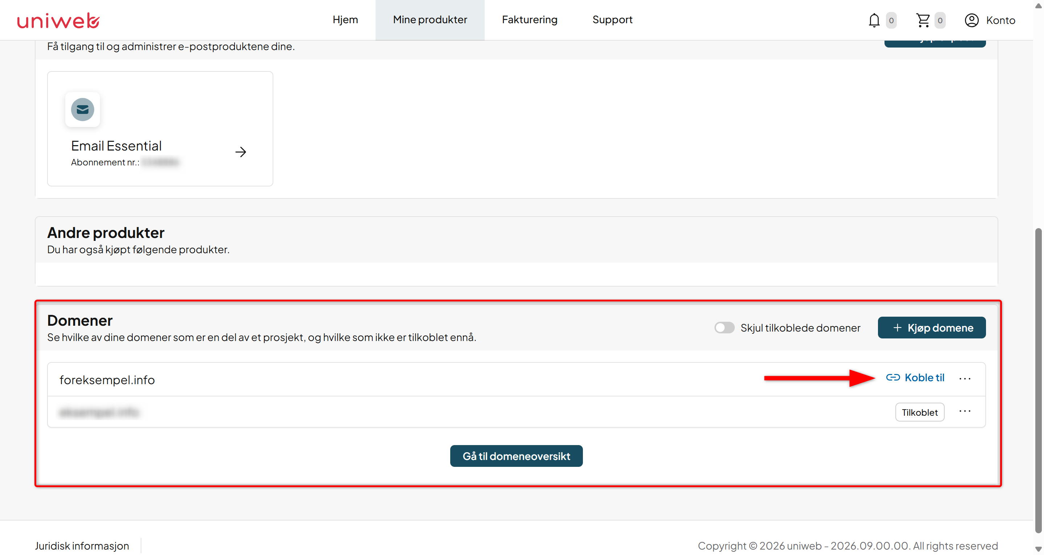Open three-dot menu for foreksempel.info
This screenshot has height=555, width=1044.
(965, 378)
